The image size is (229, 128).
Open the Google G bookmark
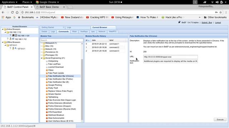tap(14, 17)
